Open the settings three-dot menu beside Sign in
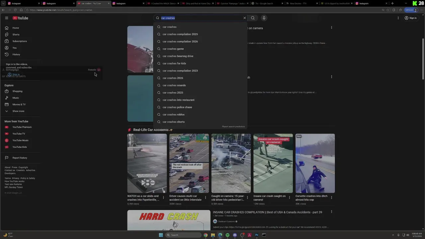 398,18
